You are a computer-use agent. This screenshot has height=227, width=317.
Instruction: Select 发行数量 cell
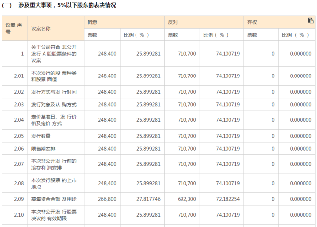point(56,136)
